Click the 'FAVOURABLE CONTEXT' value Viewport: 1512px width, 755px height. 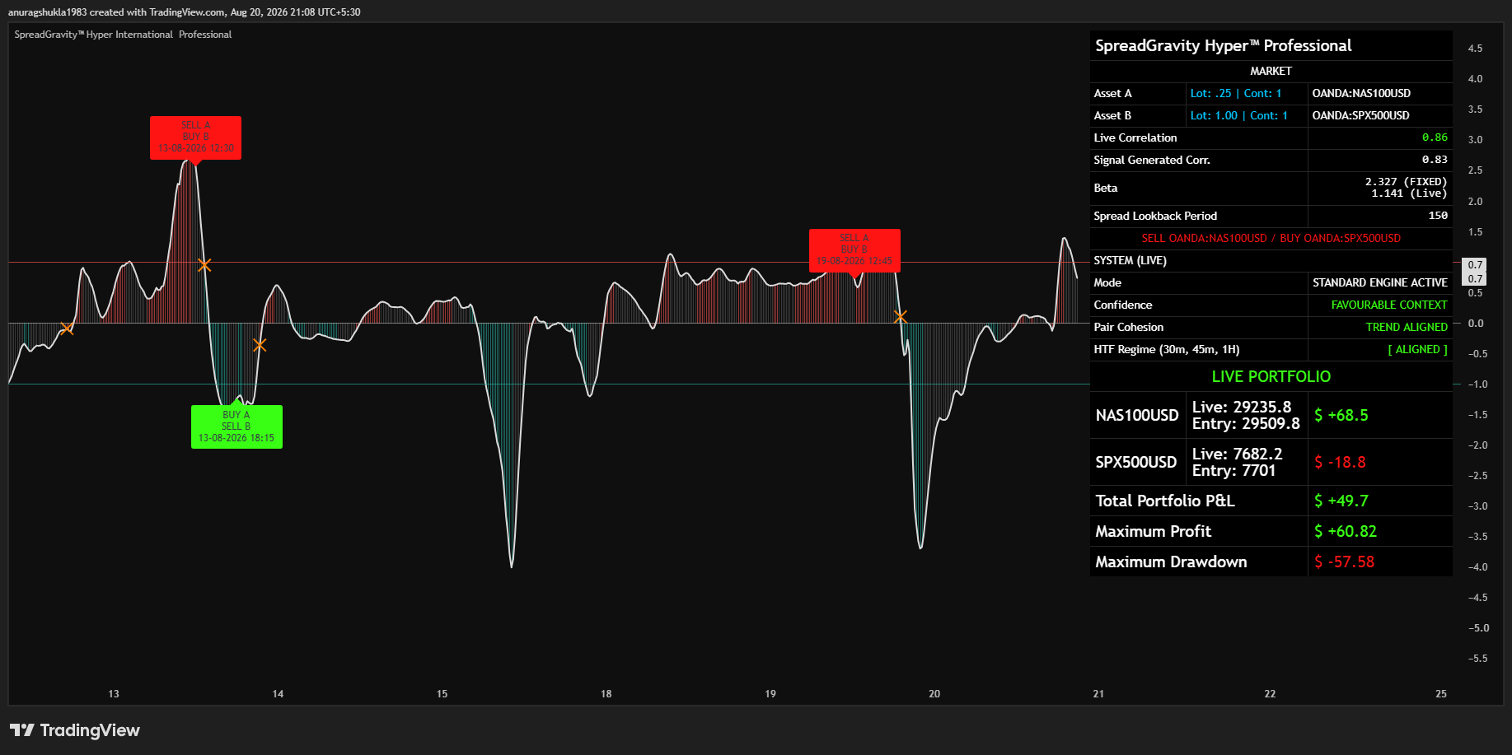coord(1389,305)
